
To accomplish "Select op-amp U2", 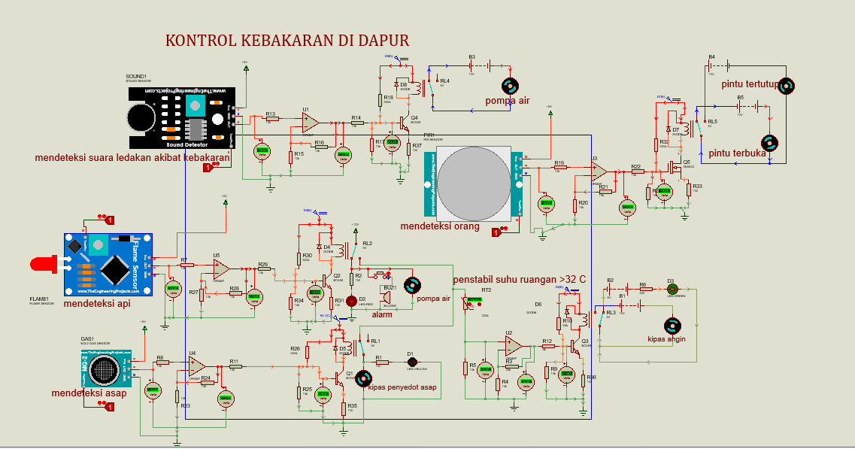I will click(x=513, y=345).
